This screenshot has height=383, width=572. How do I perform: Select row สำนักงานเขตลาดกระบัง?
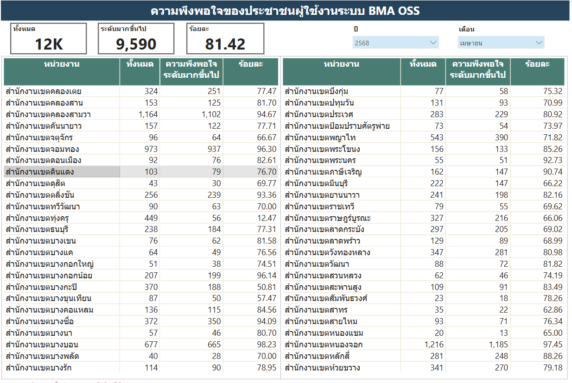tap(424, 229)
